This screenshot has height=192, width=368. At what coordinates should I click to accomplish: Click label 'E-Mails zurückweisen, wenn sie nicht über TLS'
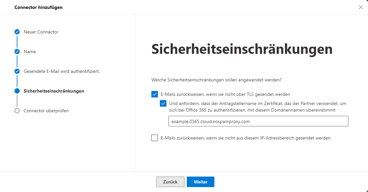tap(225, 94)
